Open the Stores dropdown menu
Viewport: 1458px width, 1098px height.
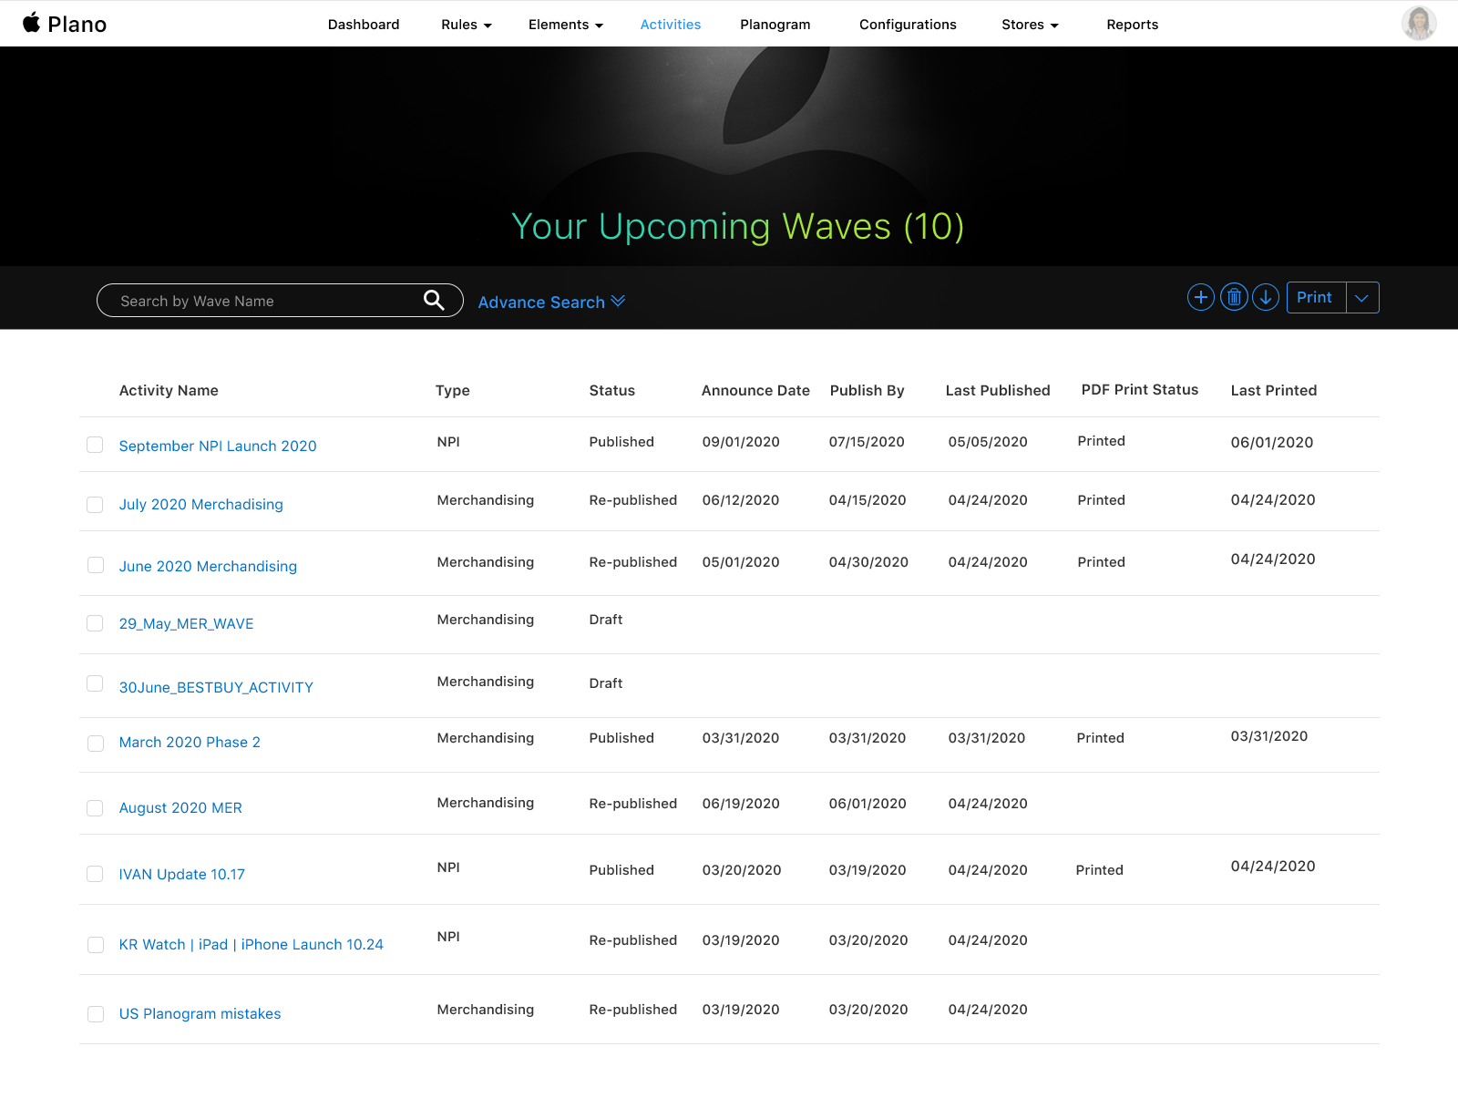click(1030, 25)
